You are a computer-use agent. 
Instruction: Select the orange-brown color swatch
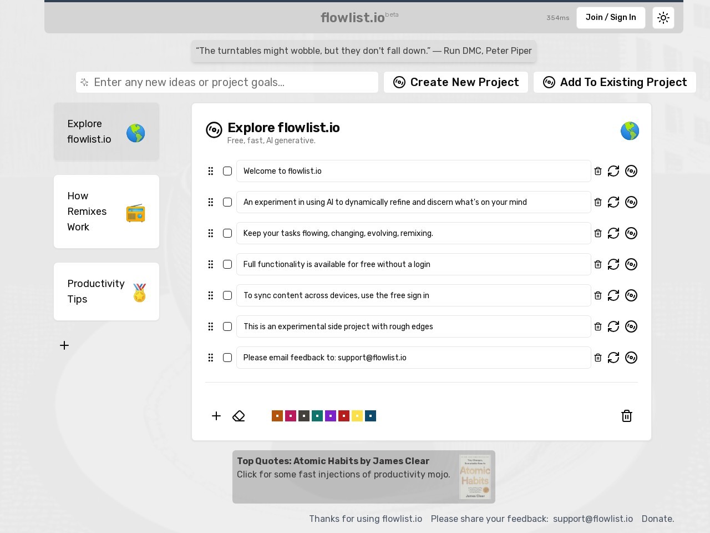tap(277, 416)
